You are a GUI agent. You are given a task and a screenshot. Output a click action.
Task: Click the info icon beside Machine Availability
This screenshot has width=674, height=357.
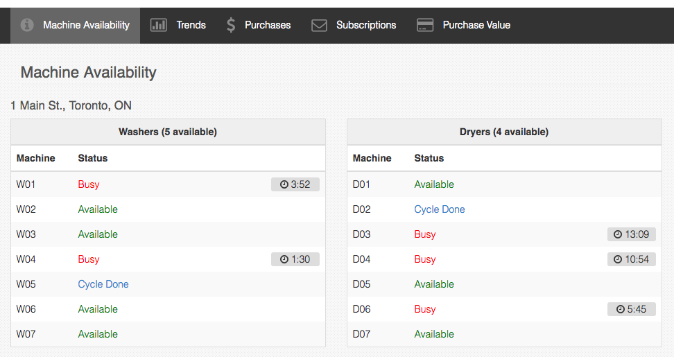point(27,25)
